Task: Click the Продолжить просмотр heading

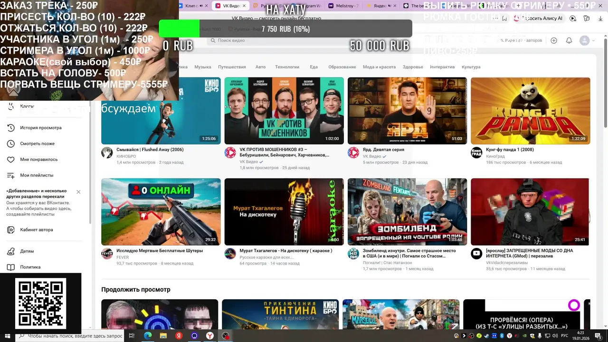Action: [x=136, y=289]
